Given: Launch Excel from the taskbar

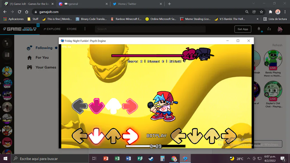Looking at the screenshot, I should (x=117, y=158).
